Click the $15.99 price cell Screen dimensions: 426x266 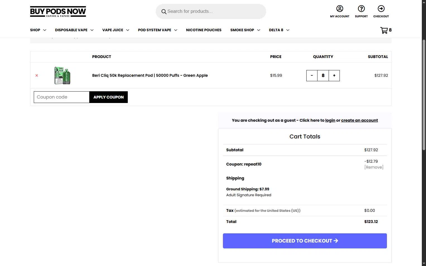click(x=276, y=75)
